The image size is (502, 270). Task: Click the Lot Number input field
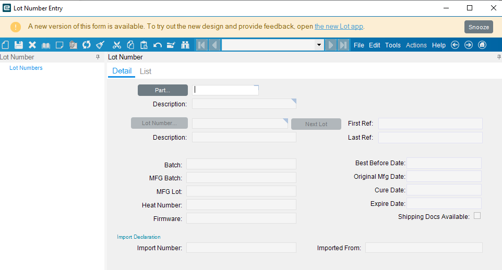(x=240, y=124)
